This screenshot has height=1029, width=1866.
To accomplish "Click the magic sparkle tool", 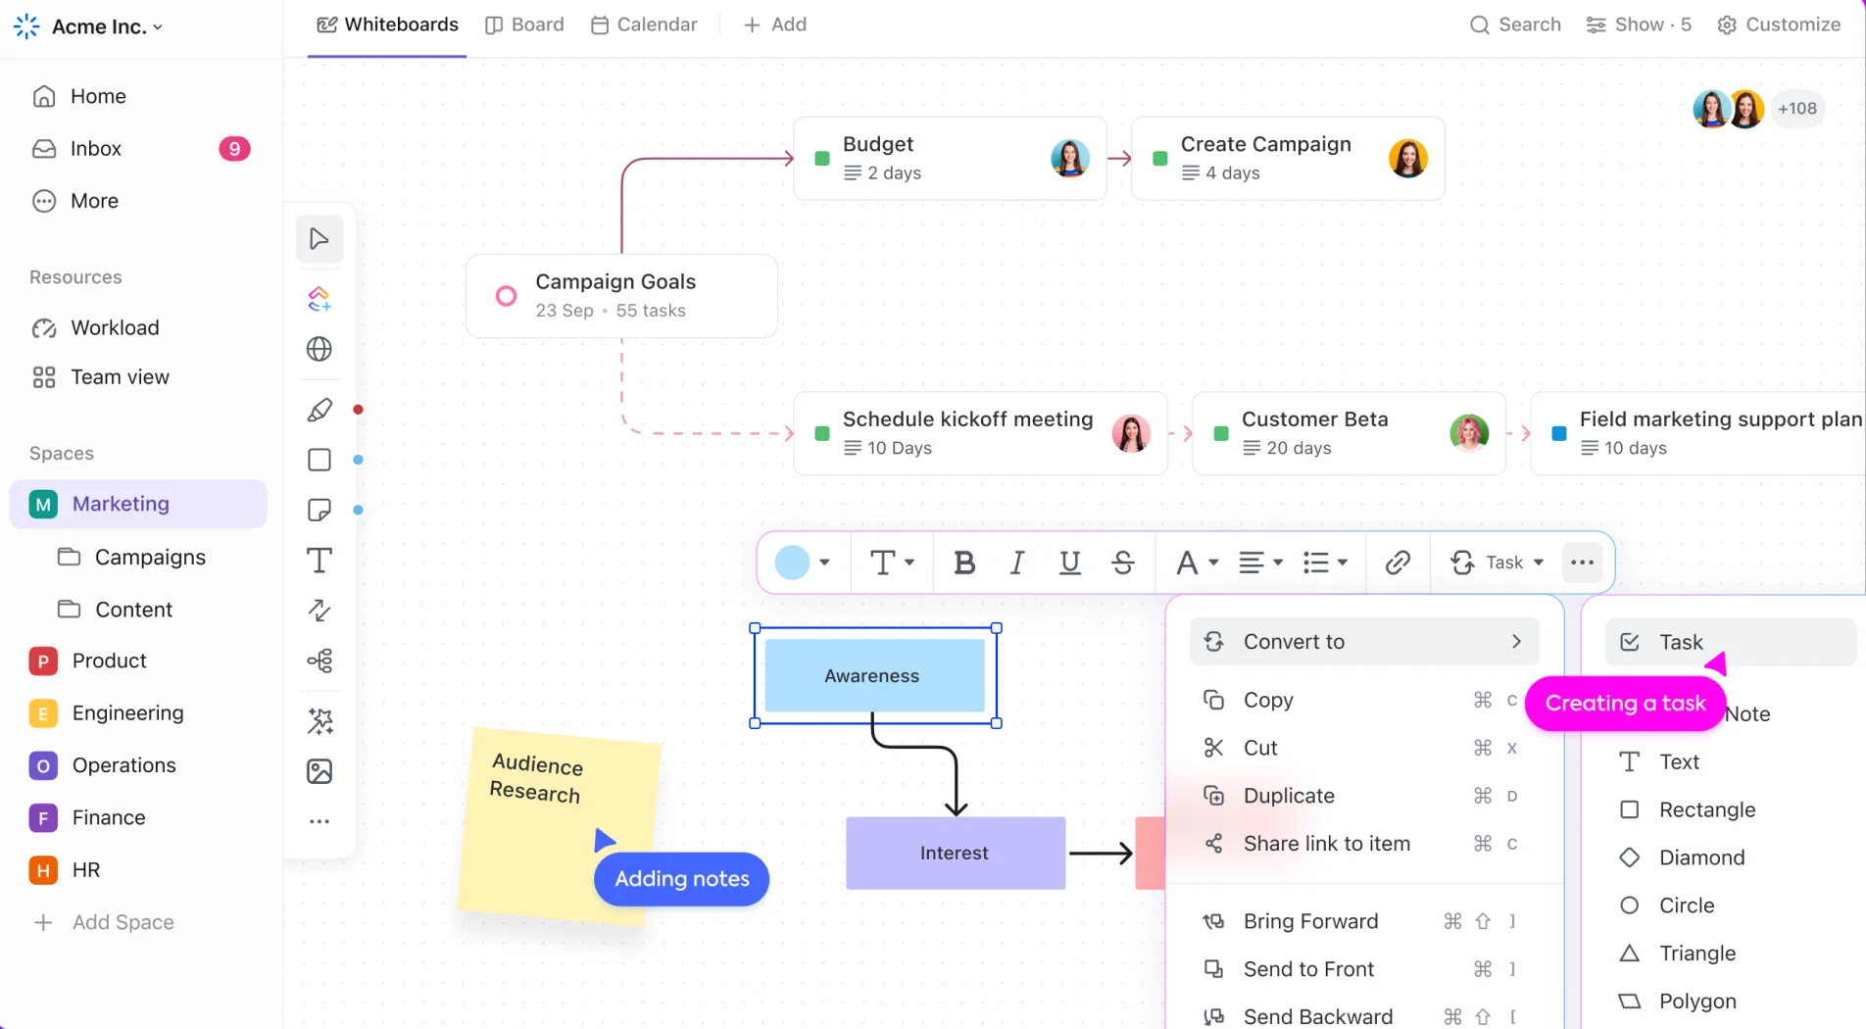I will pyautogui.click(x=319, y=721).
